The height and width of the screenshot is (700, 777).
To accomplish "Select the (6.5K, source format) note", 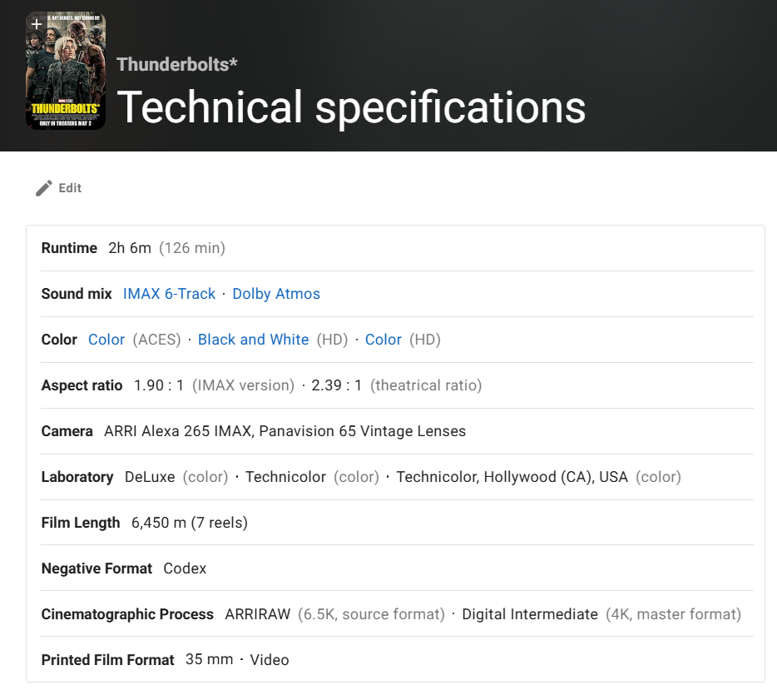I will click(x=372, y=614).
